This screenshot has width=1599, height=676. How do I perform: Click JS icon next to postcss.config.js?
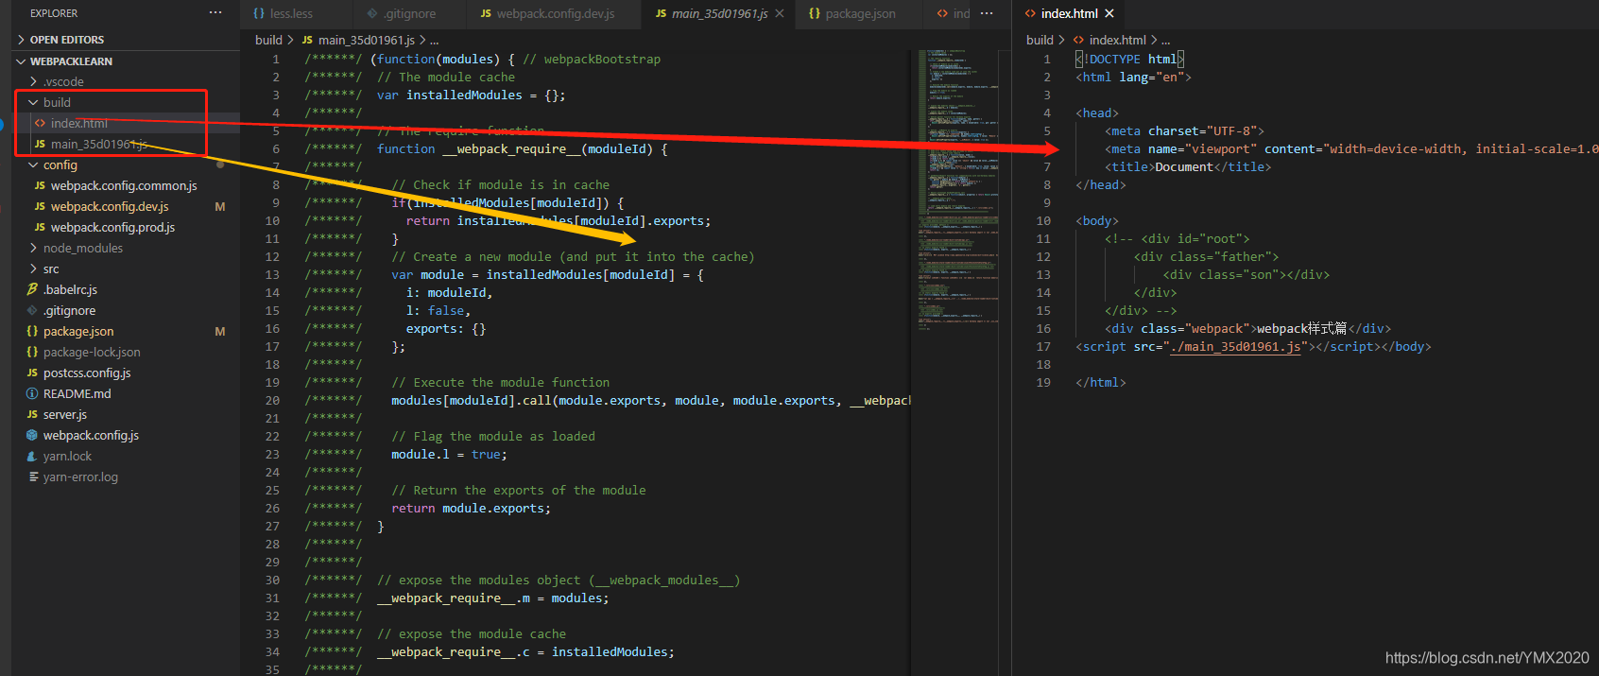pos(32,373)
